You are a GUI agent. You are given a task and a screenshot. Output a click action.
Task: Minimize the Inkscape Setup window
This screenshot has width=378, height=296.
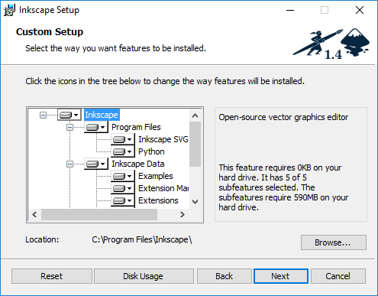click(290, 10)
